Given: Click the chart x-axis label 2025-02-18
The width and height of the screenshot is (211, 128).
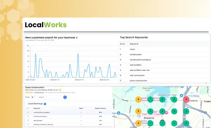Looking at the screenshot, I should pos(104,80).
